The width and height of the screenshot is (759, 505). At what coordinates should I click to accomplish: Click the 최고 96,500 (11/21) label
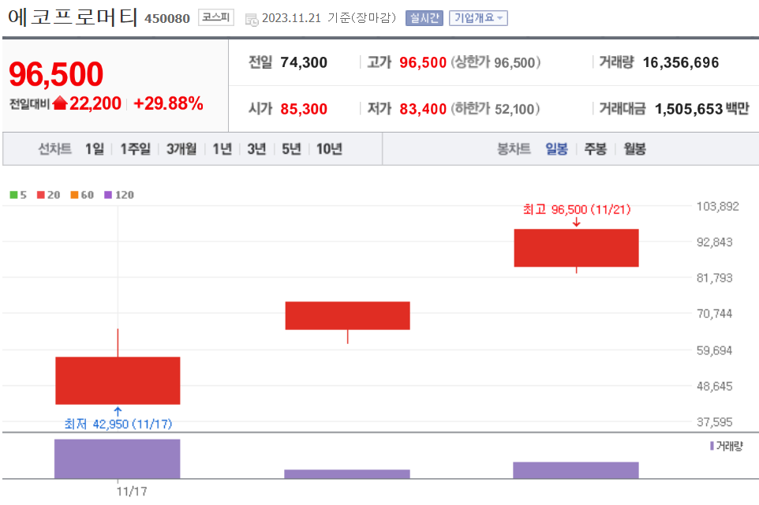tap(577, 209)
